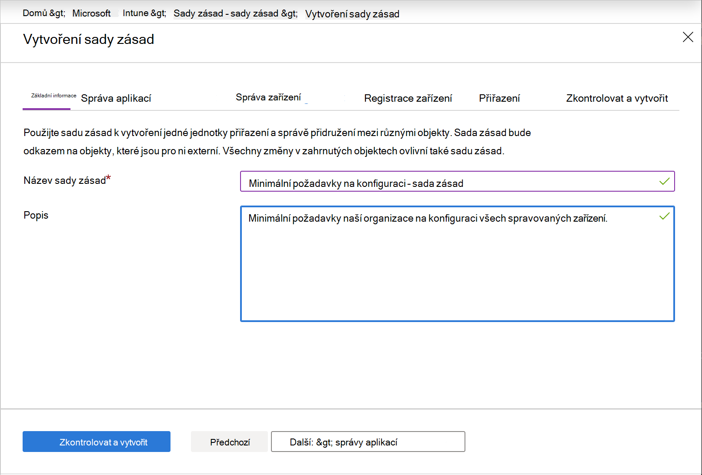Click inside the Popis text area
Screen dimensions: 702x475
point(457,264)
